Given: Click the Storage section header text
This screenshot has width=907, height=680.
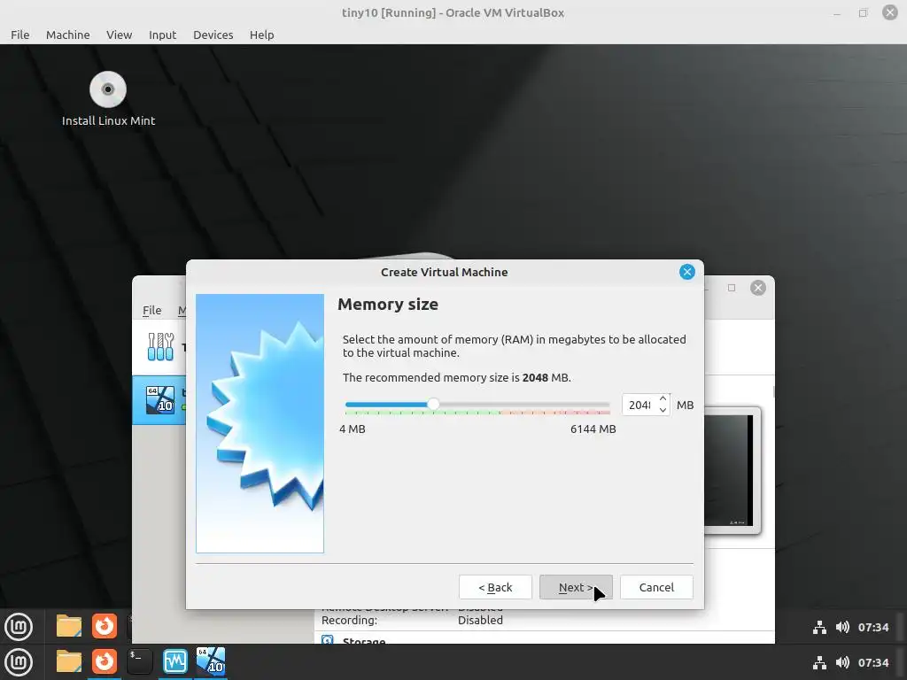Looking at the screenshot, I should tap(364, 640).
